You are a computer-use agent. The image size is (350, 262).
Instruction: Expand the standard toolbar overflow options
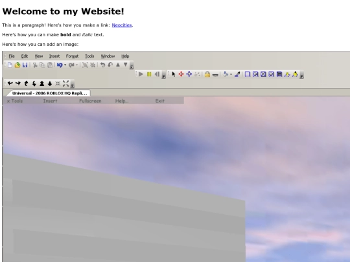(132, 65)
